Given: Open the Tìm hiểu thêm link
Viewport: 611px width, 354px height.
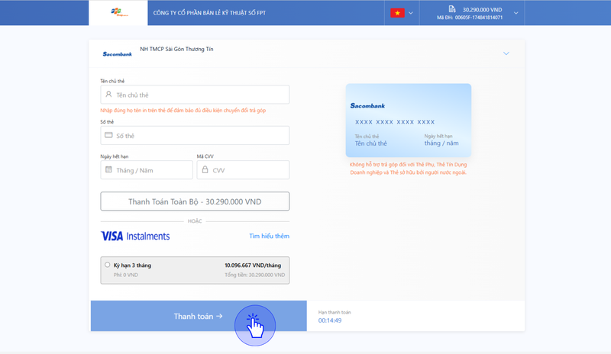Looking at the screenshot, I should click(x=270, y=236).
